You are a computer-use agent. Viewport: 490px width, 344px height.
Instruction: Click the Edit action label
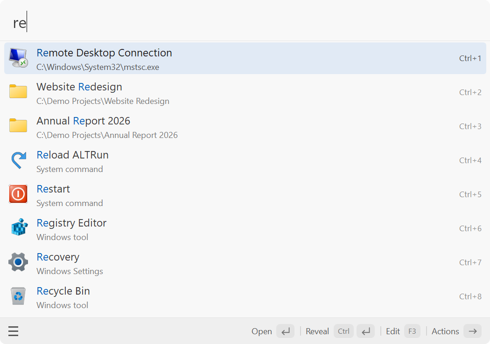[393, 331]
